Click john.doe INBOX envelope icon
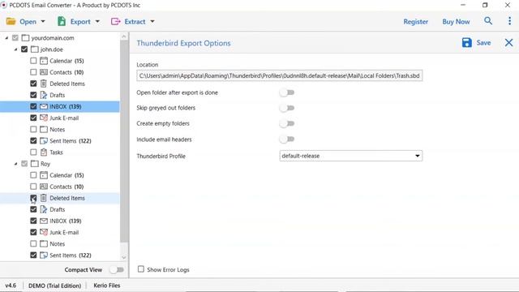 pos(44,106)
